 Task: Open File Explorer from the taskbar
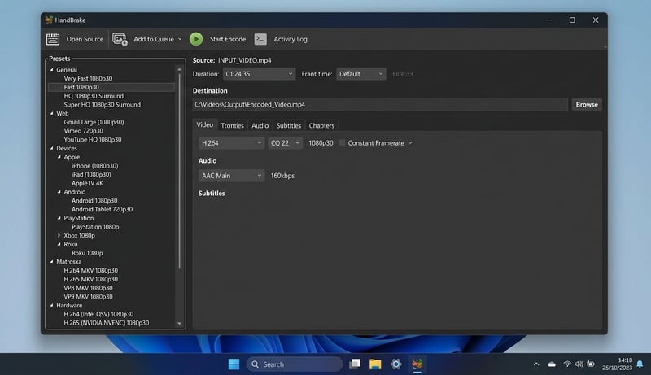(375, 364)
